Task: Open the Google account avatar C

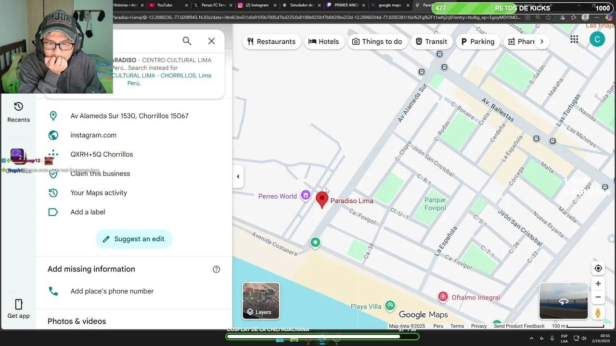Action: tap(597, 39)
